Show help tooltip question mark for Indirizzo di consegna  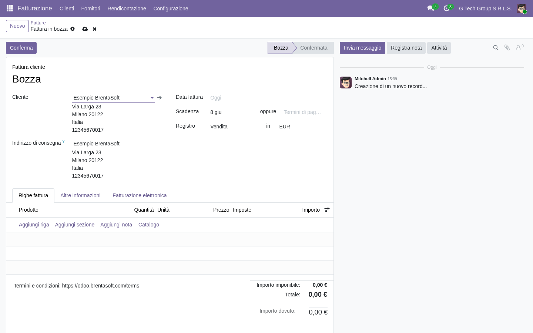[x=63, y=141]
